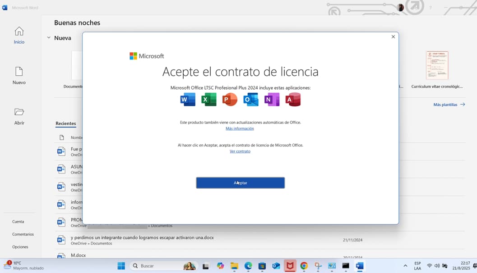Switch to the Recientes tab
The height and width of the screenshot is (273, 477).
[x=66, y=123]
